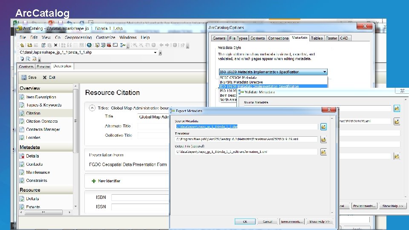The image size is (409, 230).
Task: Click Environments in Export Metadata dialog
Action: [x=292, y=221]
